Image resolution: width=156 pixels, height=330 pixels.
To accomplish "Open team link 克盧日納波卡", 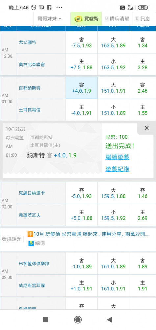I will coord(32,193).
